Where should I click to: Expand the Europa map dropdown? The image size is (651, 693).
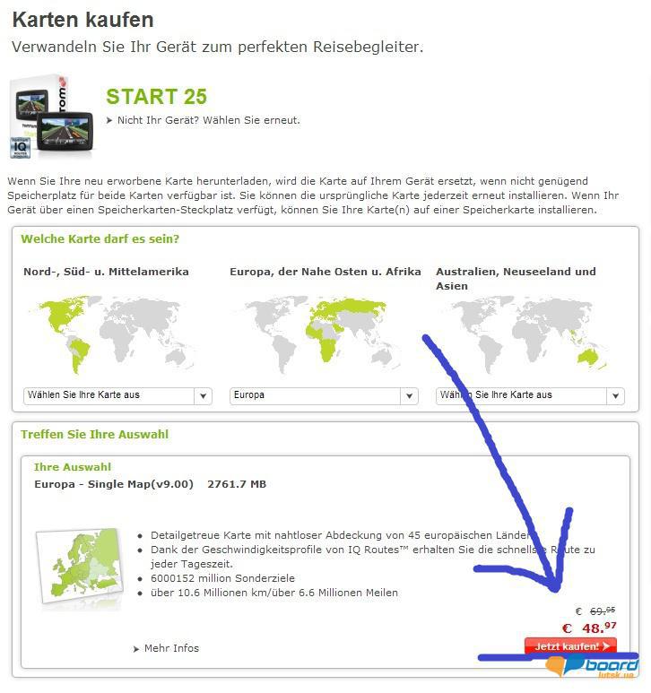click(324, 395)
